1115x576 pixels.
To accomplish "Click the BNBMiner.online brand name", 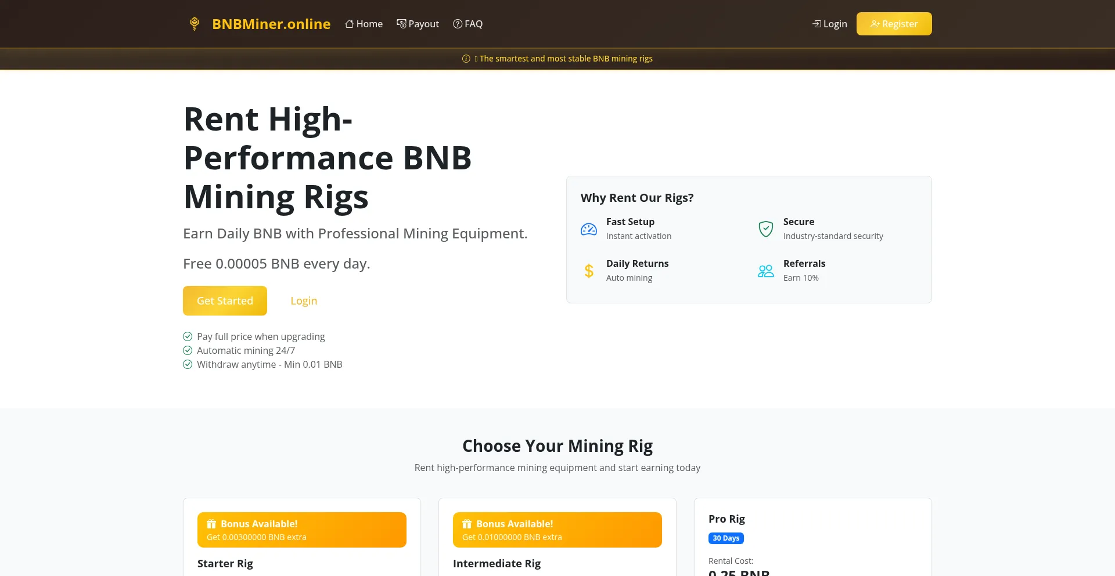I will (271, 24).
